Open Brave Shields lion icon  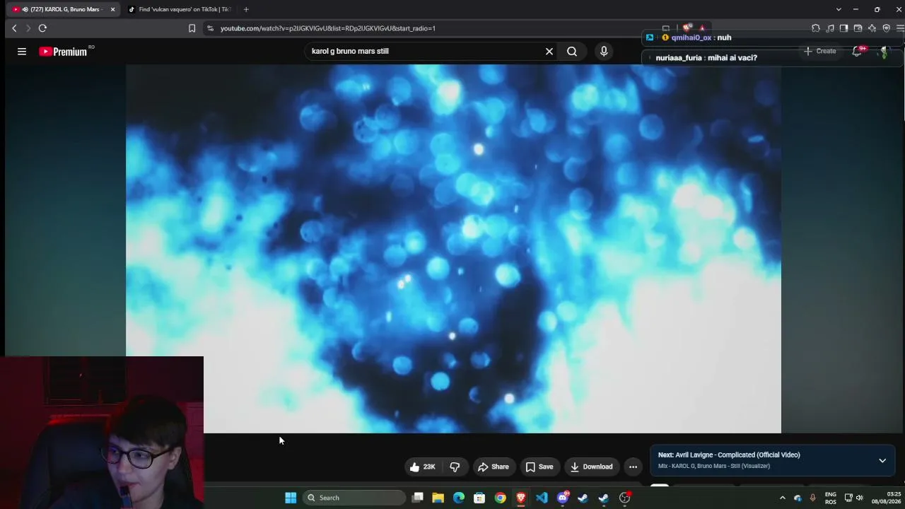coord(687,28)
